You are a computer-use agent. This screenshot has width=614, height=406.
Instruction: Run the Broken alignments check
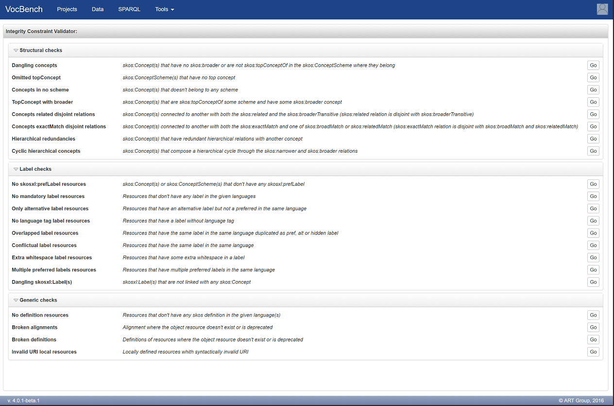[593, 327]
